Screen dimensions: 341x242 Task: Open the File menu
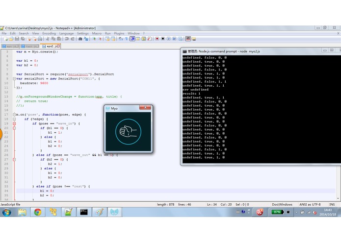coord(4,33)
